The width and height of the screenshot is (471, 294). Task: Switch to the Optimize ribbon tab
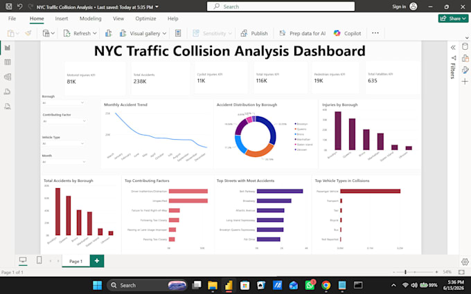tap(145, 19)
